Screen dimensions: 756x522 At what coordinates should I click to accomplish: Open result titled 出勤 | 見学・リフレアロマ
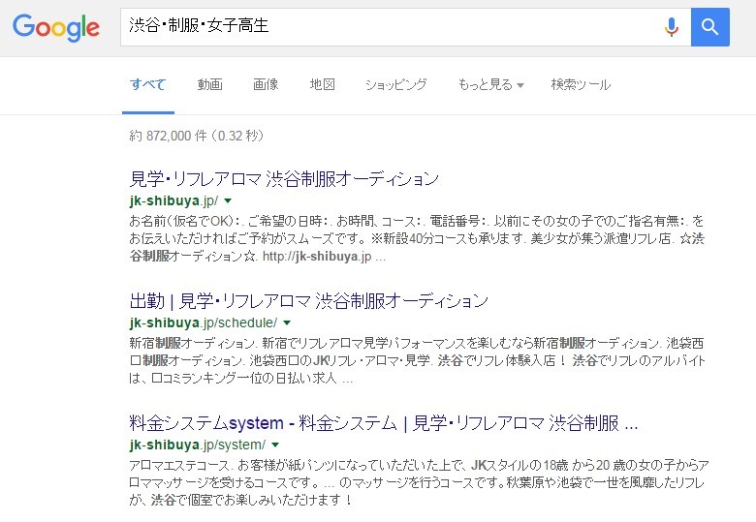pos(308,301)
